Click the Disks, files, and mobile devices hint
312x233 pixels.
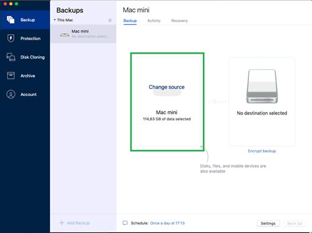point(233,168)
